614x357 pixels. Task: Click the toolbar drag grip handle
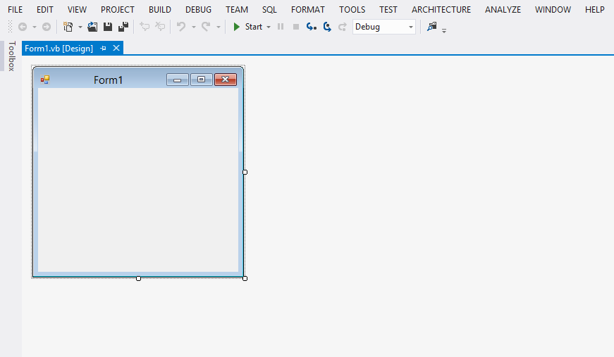pyautogui.click(x=10, y=27)
